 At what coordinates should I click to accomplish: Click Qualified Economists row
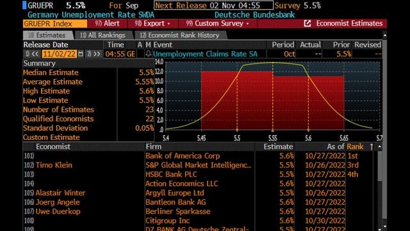click(x=88, y=119)
